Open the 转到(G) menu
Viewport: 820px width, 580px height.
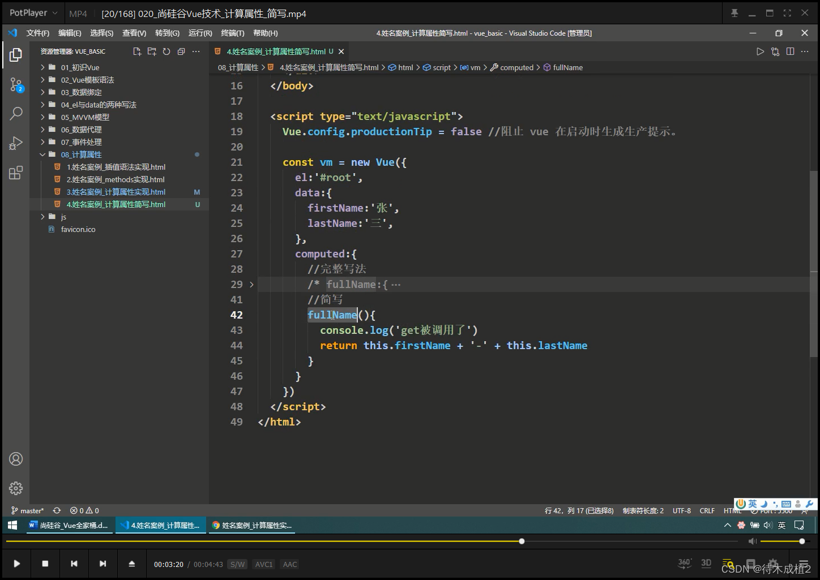(167, 33)
